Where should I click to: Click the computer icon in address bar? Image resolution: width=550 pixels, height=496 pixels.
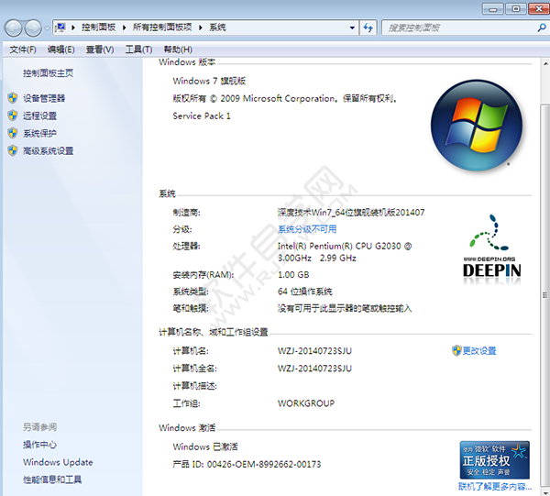coord(60,28)
